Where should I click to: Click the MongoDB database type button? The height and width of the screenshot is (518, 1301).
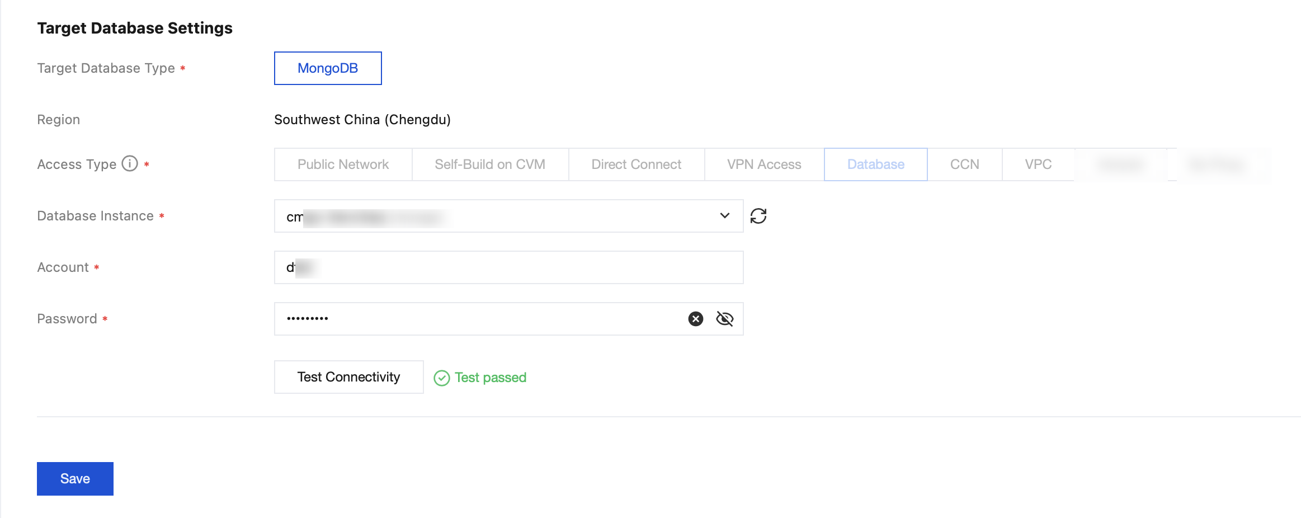click(328, 68)
